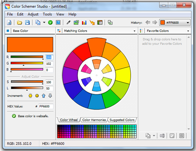Click the favorites copy icon at bottom
This screenshot has height=151, width=196.
point(148,136)
